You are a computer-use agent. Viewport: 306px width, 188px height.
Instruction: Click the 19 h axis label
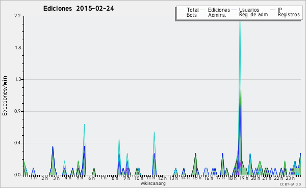(x=242, y=178)
